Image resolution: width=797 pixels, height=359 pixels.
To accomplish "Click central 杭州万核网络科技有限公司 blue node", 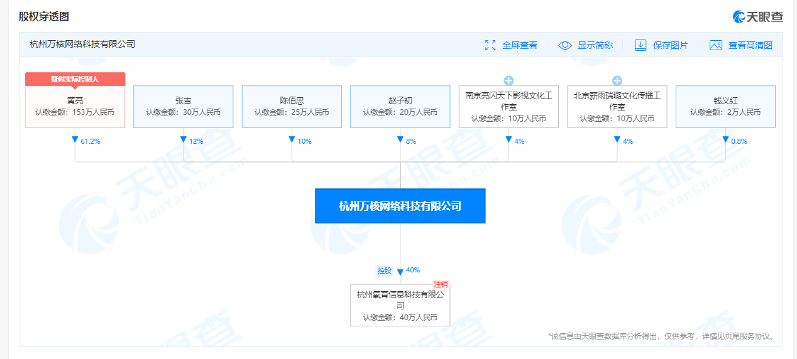I will point(400,206).
